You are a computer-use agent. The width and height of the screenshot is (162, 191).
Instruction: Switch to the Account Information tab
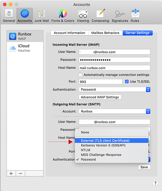(x=69, y=33)
